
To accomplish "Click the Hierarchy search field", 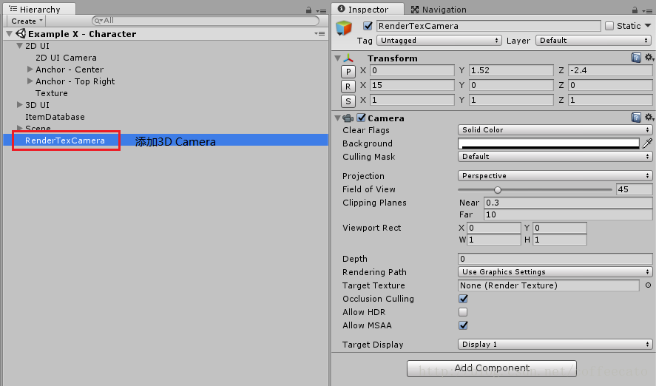I will coord(206,21).
